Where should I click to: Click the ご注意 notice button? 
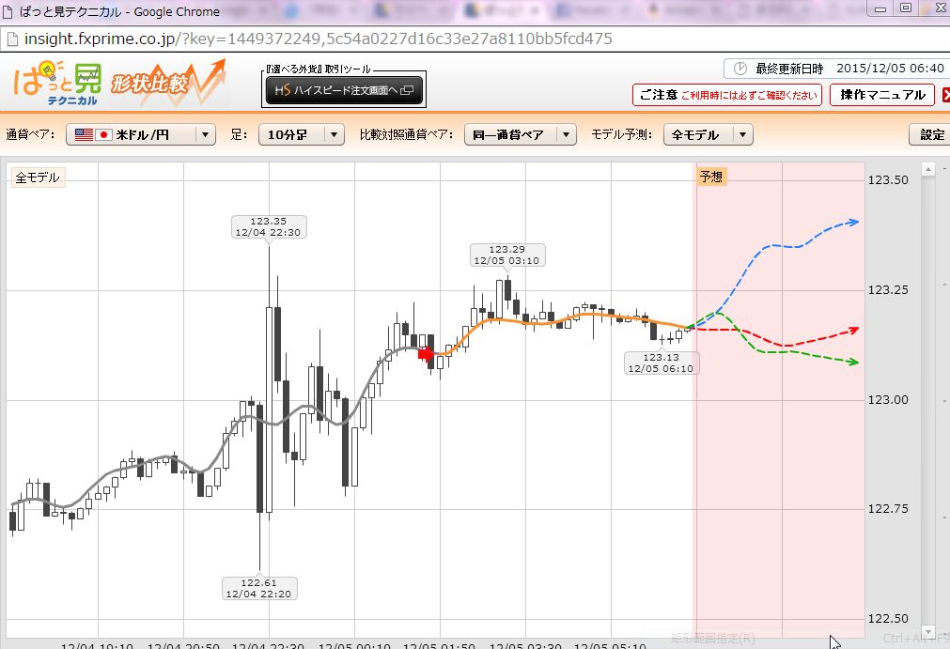pyautogui.click(x=727, y=95)
